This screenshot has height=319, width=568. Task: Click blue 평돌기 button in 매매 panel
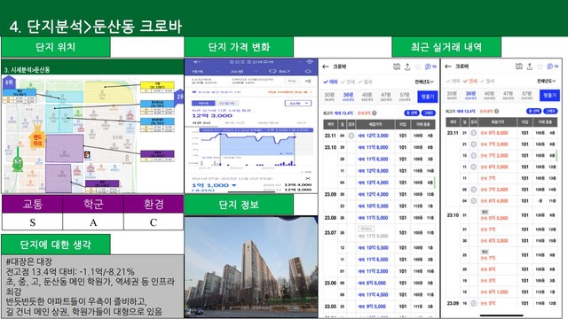428,97
